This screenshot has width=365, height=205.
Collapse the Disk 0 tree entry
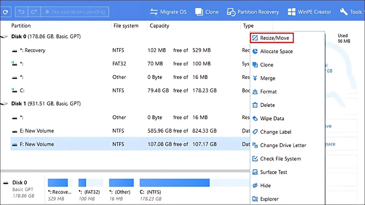4,36
